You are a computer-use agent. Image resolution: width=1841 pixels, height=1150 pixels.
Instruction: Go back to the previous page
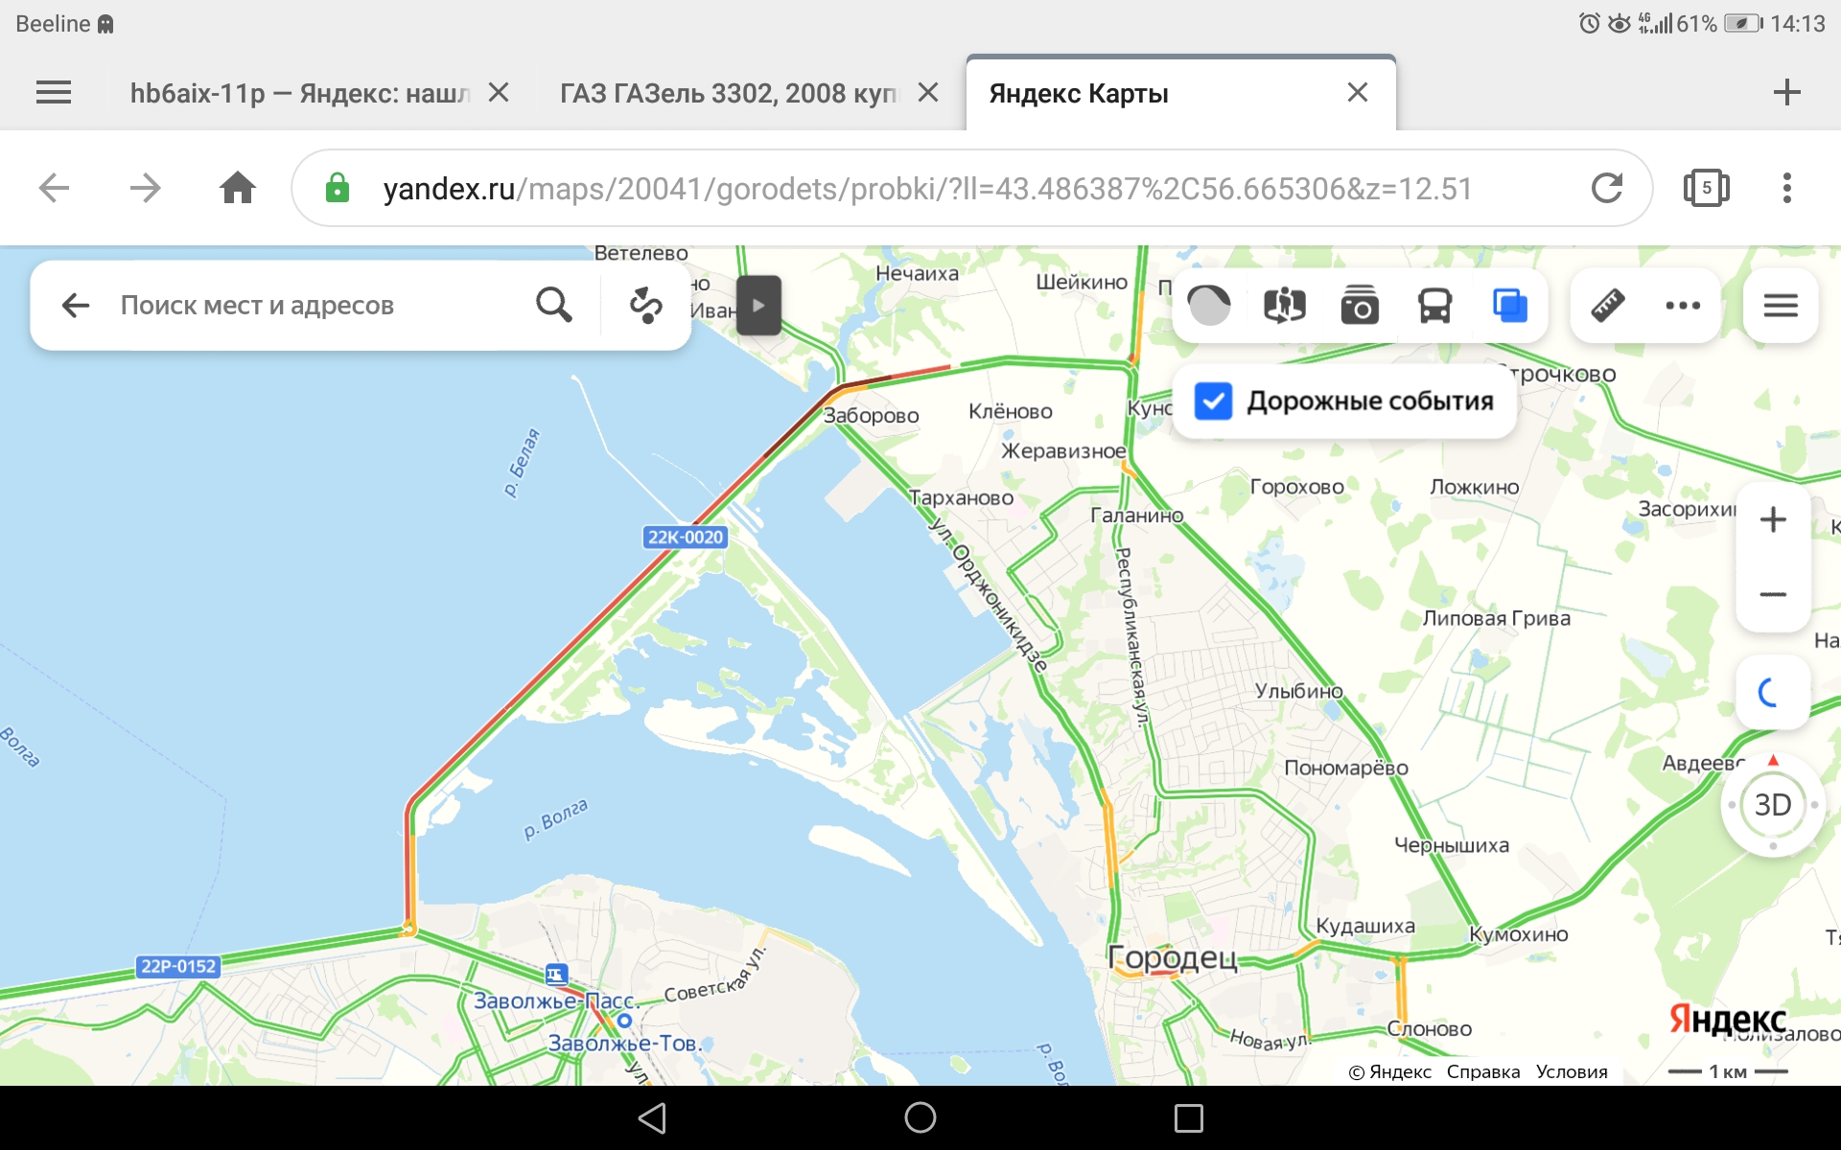click(55, 188)
